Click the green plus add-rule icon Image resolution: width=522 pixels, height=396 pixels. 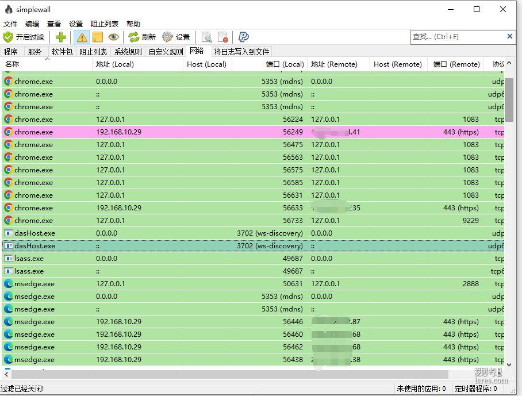coord(60,37)
